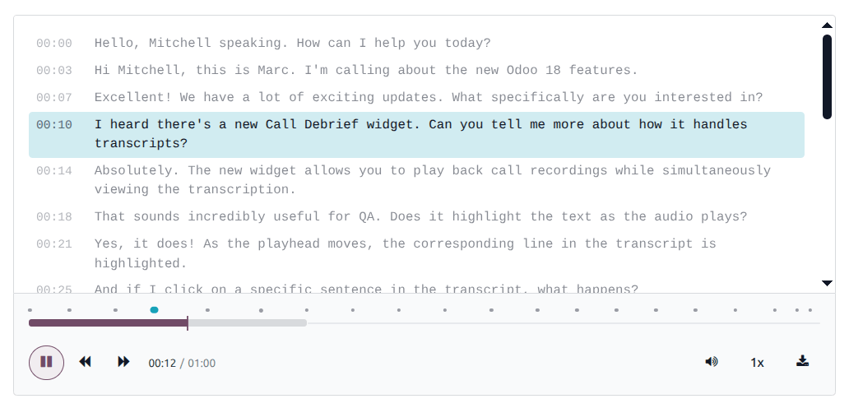Select the highlighted Call Debrief widget line
Viewport: 849px width, 408px height.
tap(416, 135)
